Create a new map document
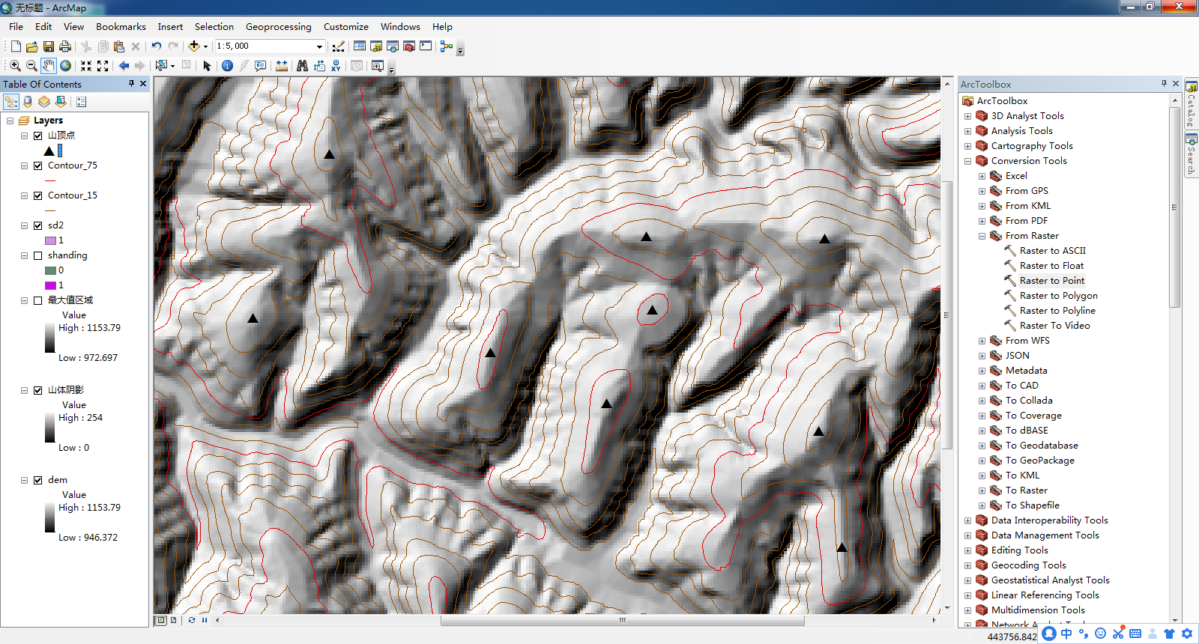Screen dimensions: 1199x644 [x=16, y=46]
